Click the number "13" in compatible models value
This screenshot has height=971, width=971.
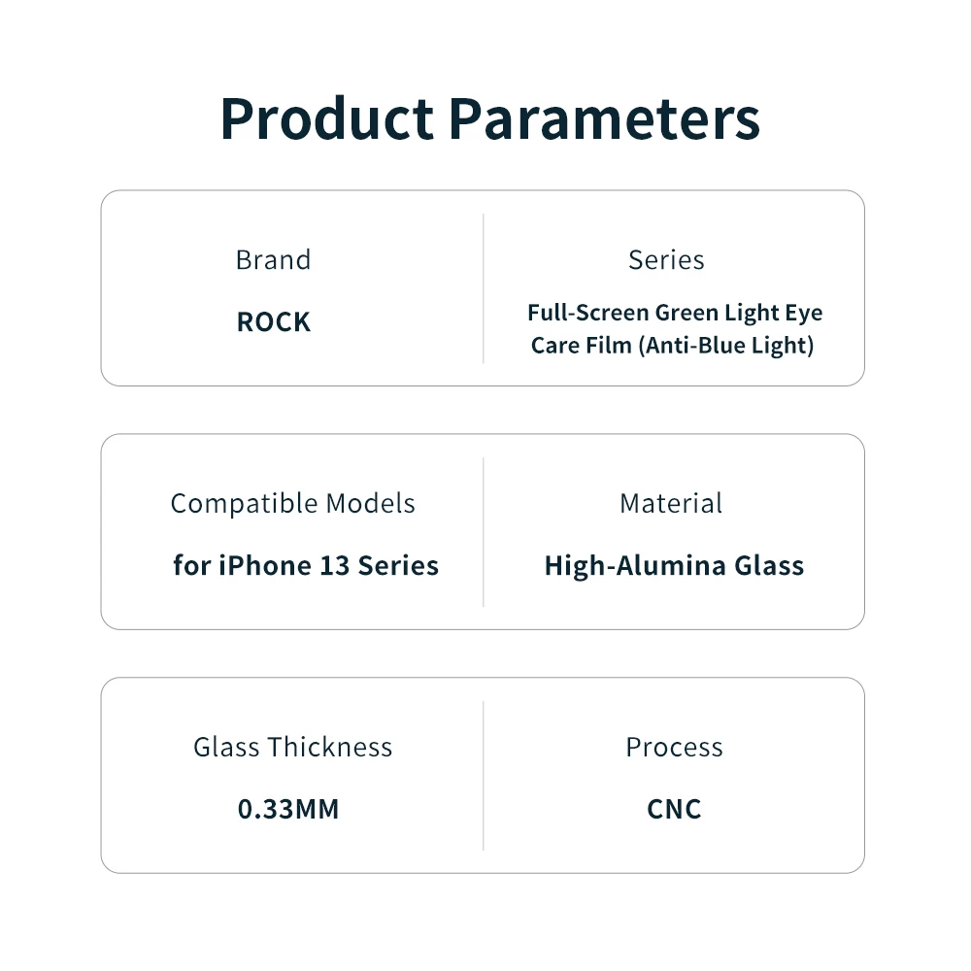334,565
